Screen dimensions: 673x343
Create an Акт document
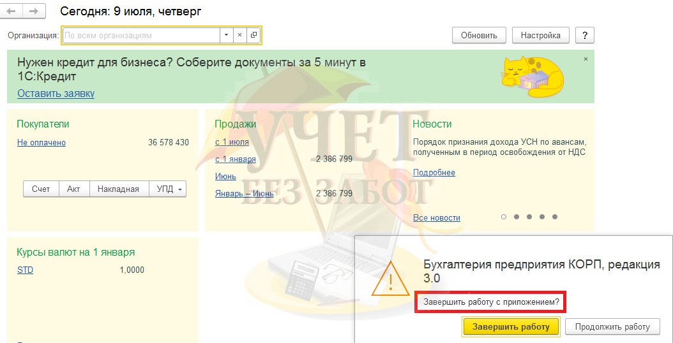74,189
